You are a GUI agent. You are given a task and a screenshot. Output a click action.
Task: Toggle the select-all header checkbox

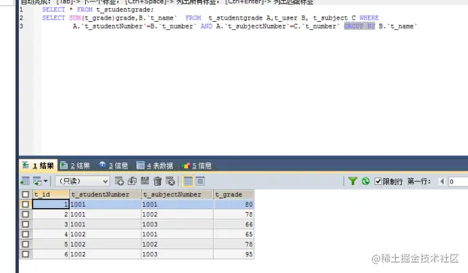[26, 194]
